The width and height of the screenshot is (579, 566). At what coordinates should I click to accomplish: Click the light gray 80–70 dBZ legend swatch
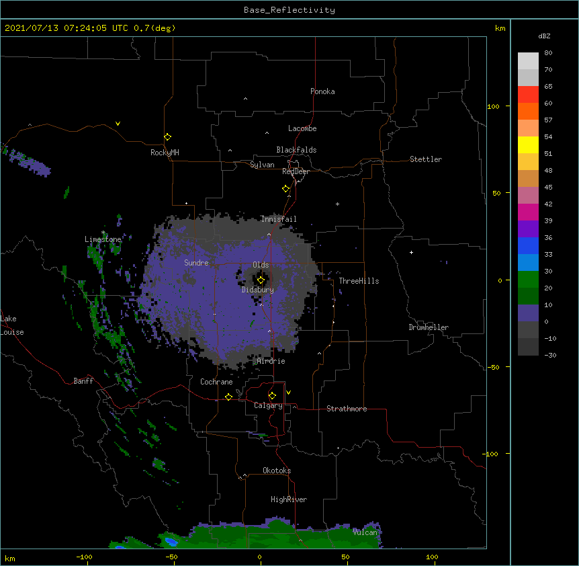click(528, 61)
